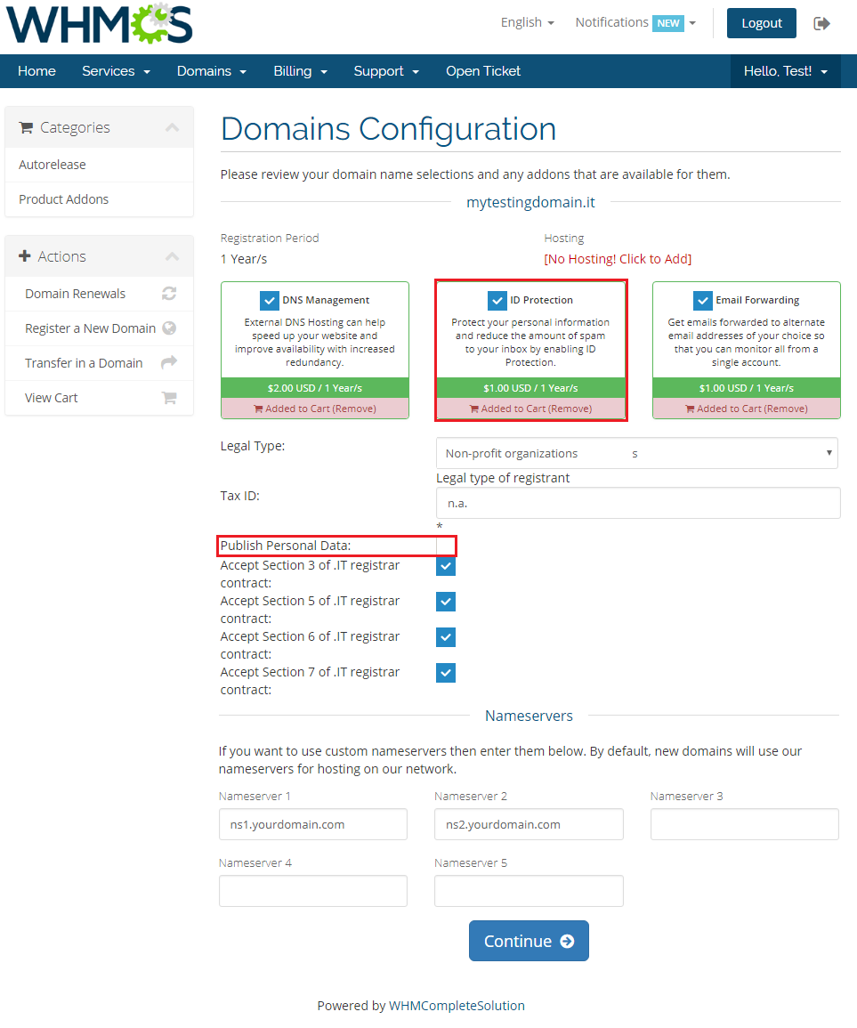
Task: Toggle Accept Section 7 checkbox
Action: 446,673
